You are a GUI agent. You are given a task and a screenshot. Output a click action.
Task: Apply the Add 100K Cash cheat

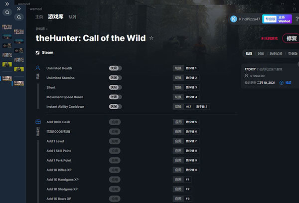tap(115, 122)
